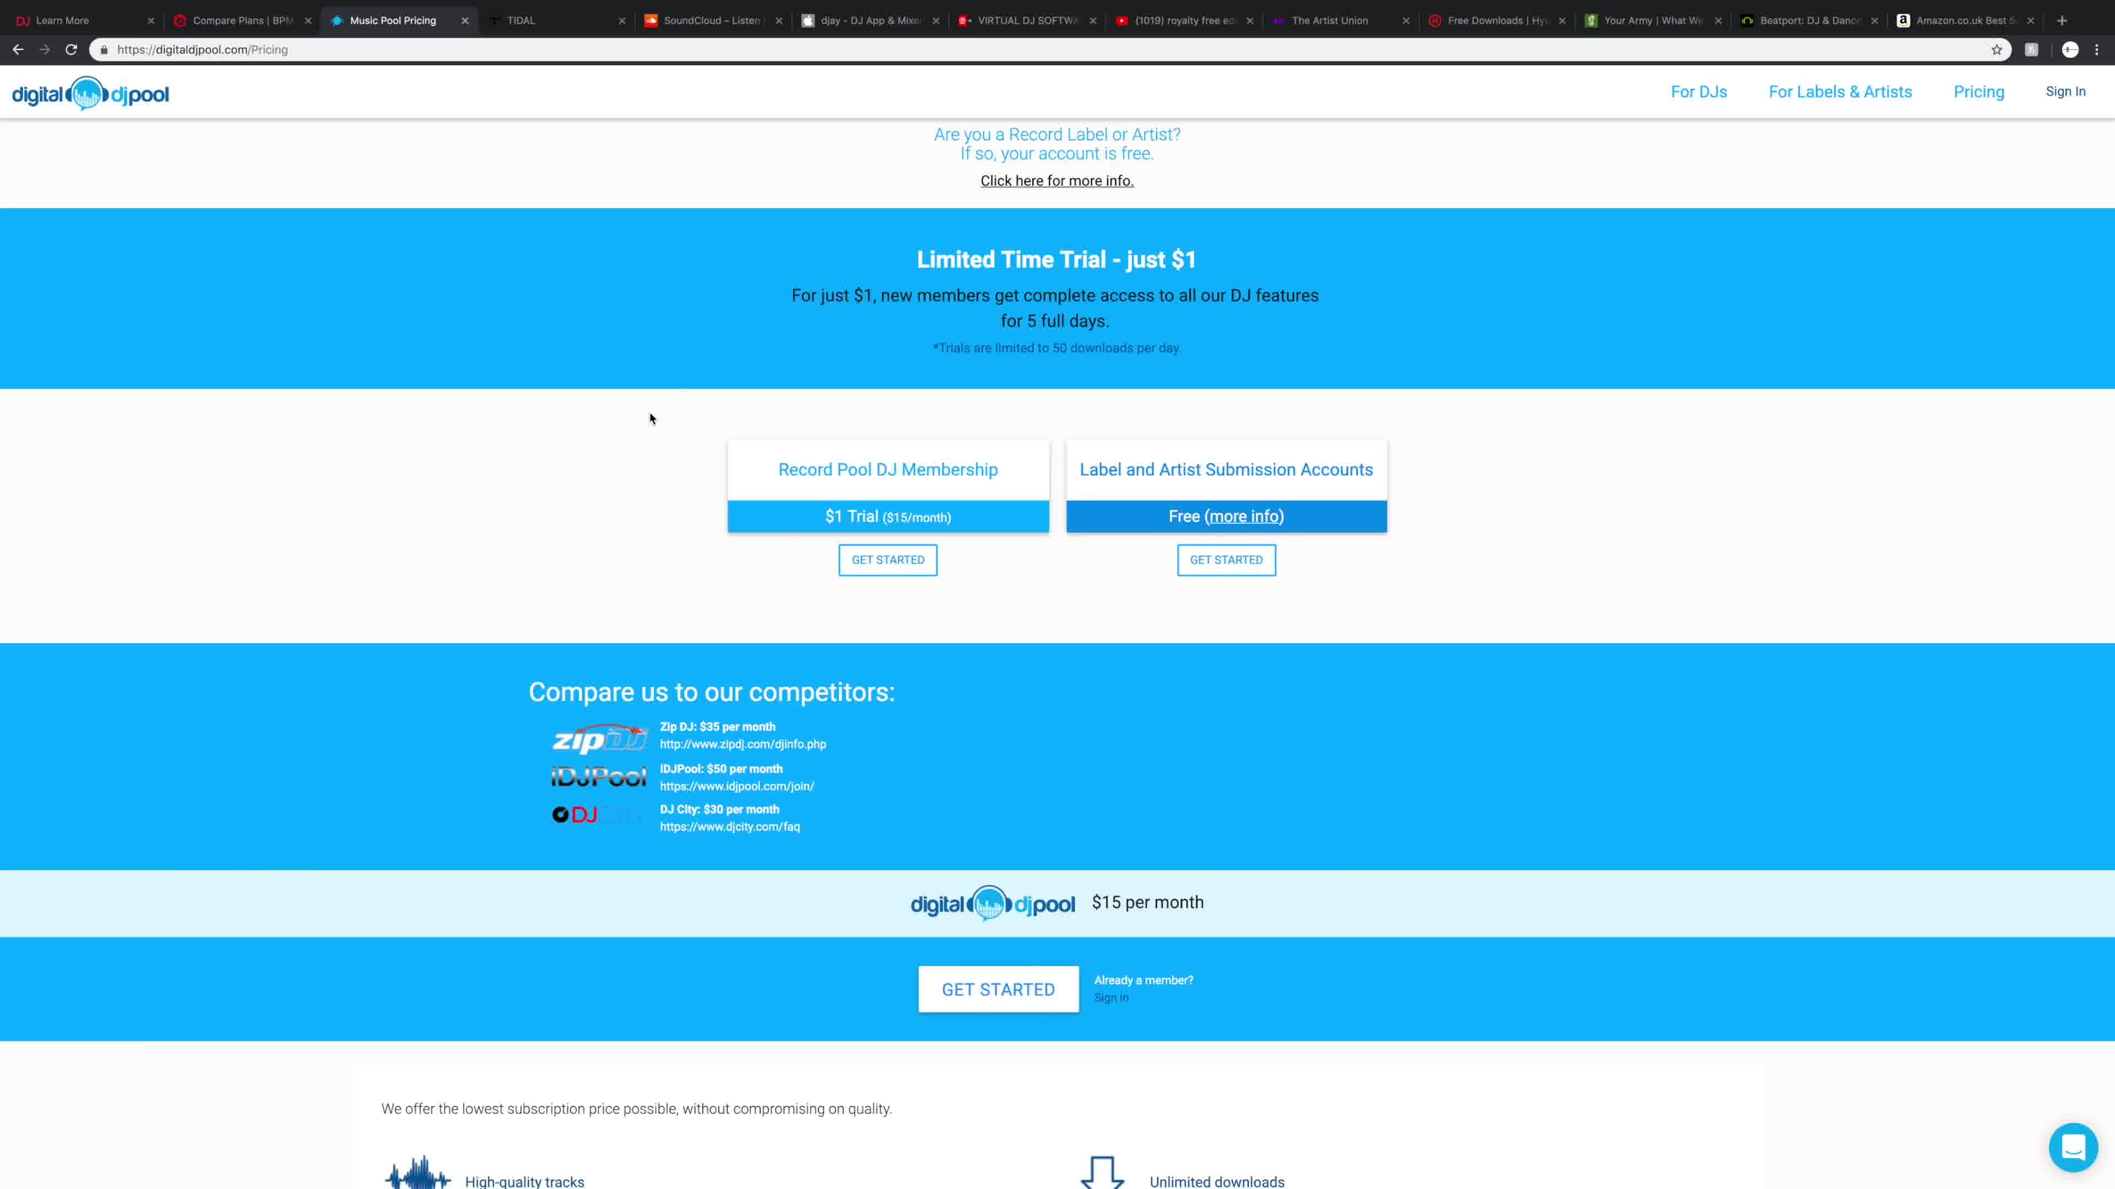Open the idjpool.com join link

click(737, 786)
